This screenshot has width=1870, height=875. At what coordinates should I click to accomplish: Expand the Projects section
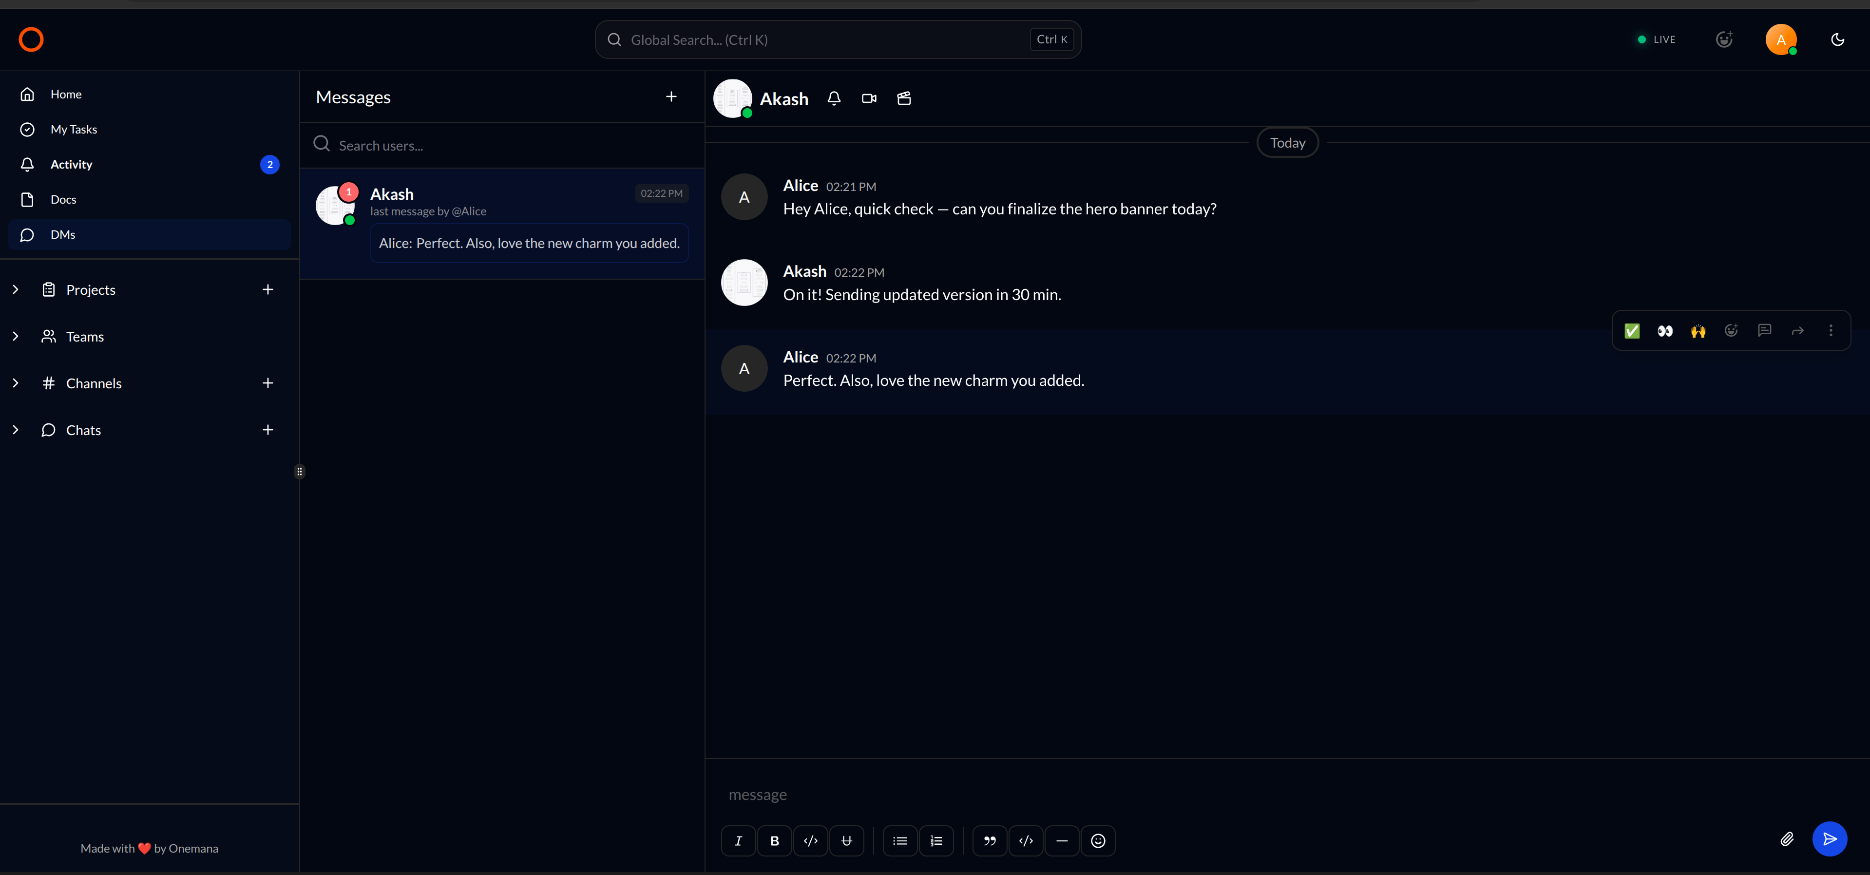coord(15,290)
